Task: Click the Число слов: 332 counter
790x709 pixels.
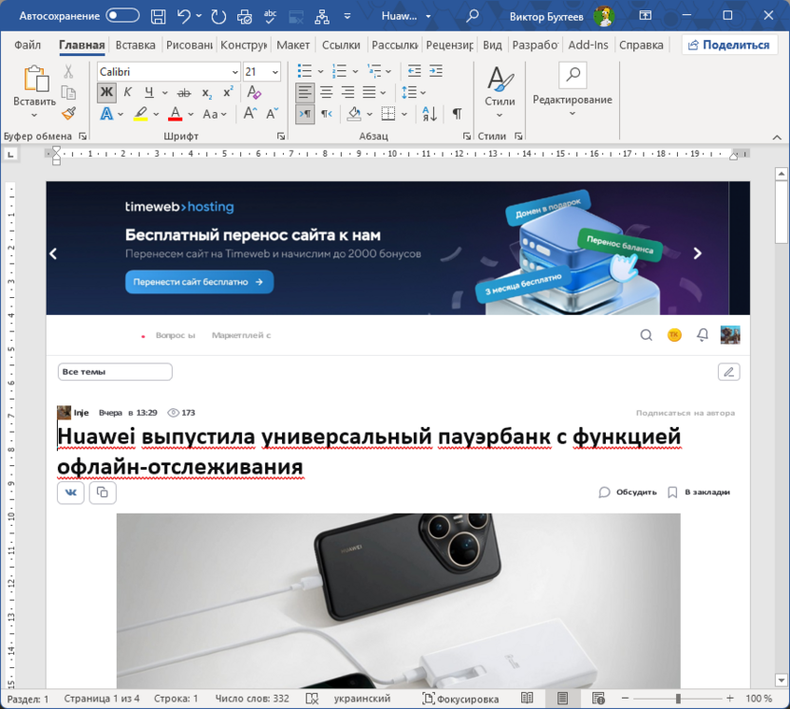Action: pyautogui.click(x=252, y=699)
